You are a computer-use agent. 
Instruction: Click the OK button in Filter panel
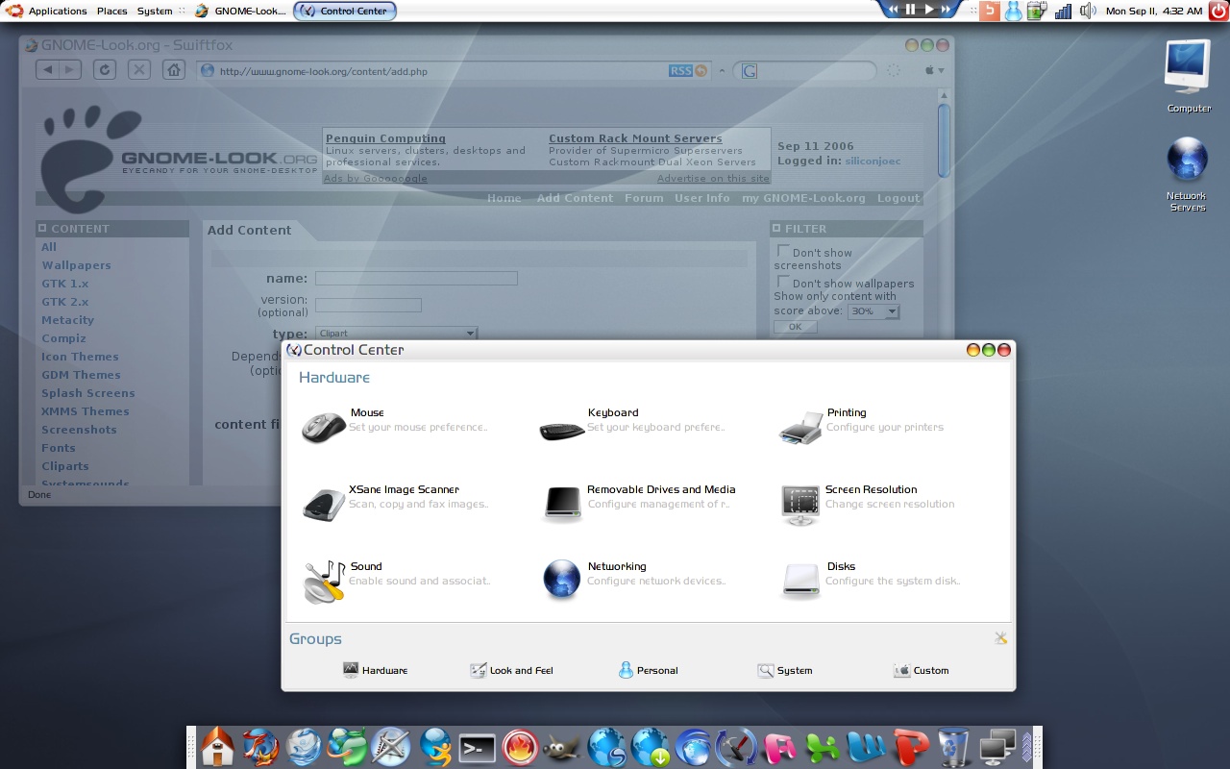(795, 327)
